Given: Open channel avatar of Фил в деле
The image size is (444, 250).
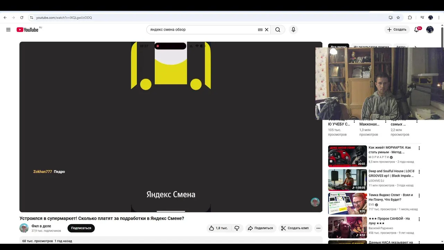Looking at the screenshot, I should (x=24, y=228).
